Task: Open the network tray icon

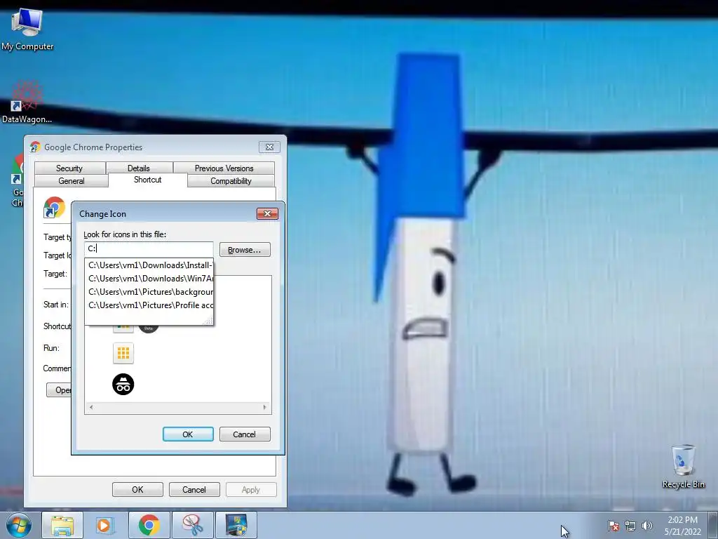Action: point(630,526)
